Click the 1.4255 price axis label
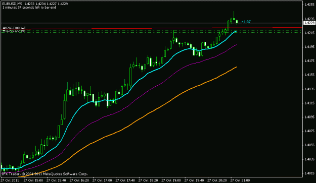Viewport: 316px width, 183px height. click(310, 5)
